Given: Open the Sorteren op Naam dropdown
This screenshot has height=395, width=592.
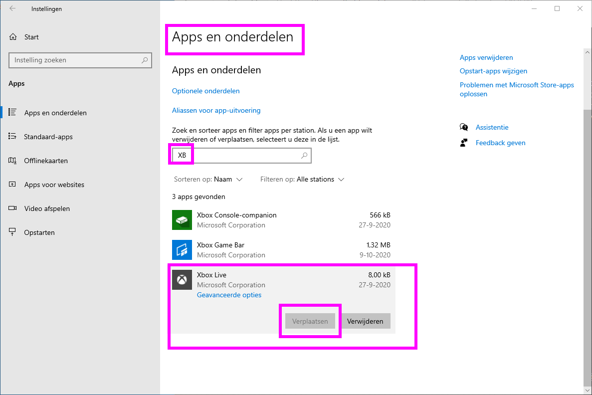Looking at the screenshot, I should [x=208, y=179].
